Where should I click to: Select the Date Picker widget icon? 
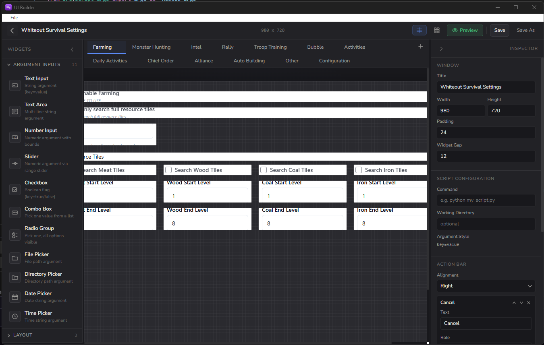pyautogui.click(x=15, y=297)
